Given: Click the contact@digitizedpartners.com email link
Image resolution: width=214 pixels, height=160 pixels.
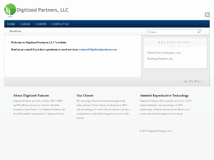Looking at the screenshot, I should point(98,49).
